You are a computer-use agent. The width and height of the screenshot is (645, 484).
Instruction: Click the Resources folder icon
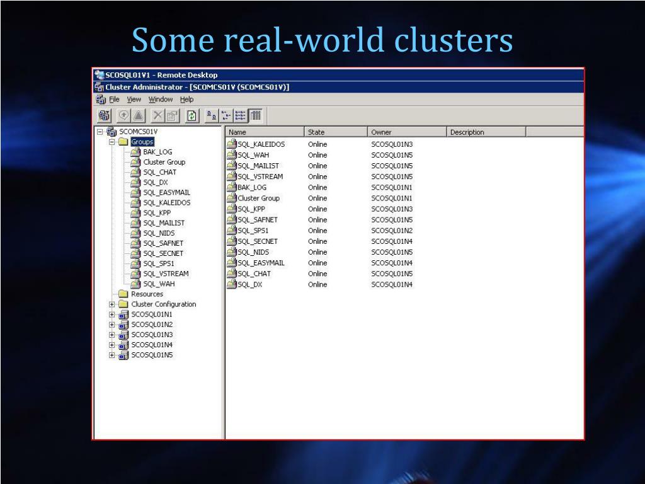(123, 294)
